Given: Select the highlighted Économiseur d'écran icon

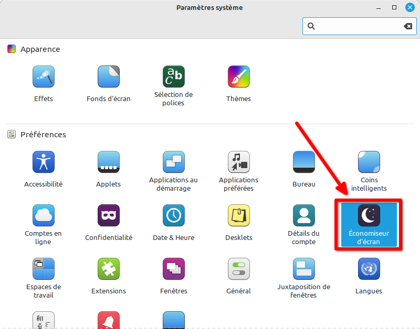Looking at the screenshot, I should click(369, 216).
